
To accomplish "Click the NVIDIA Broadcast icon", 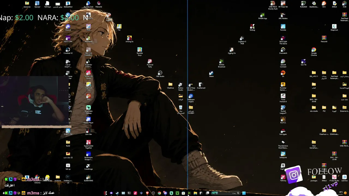I will tap(221, 63).
